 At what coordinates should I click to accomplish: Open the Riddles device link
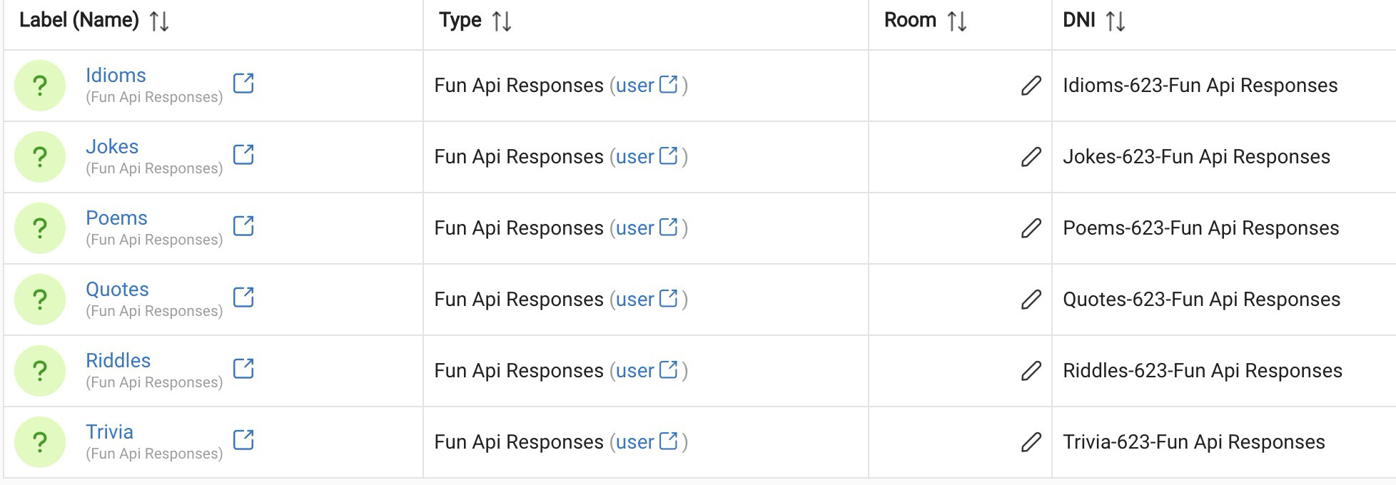pyautogui.click(x=118, y=360)
